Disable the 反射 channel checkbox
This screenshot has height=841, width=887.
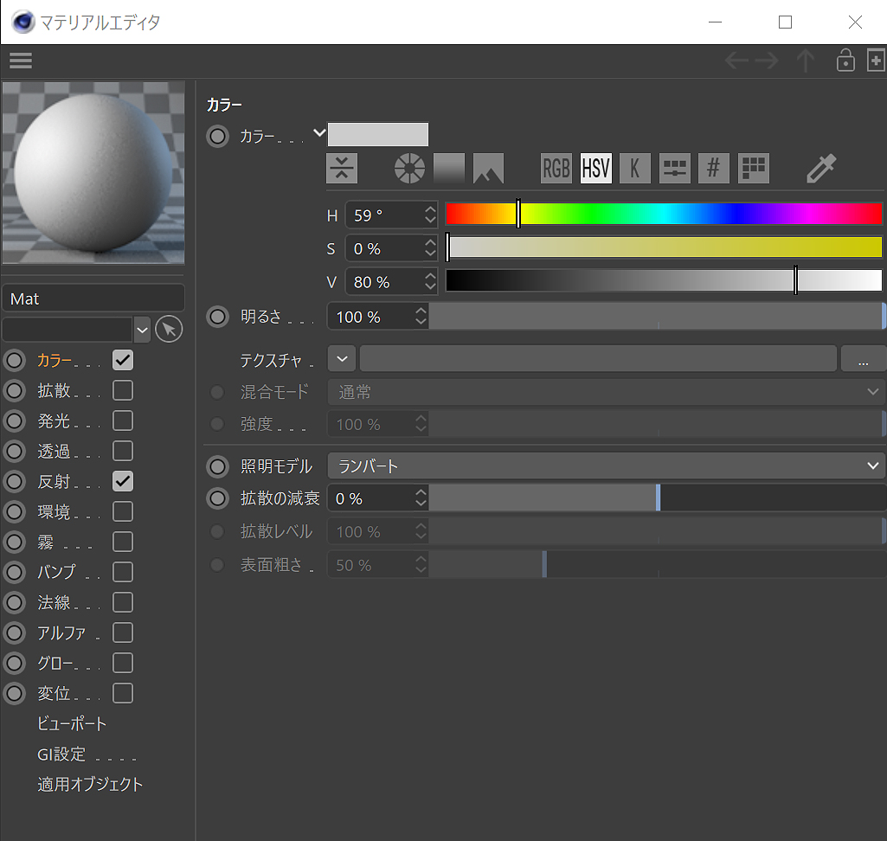[123, 481]
